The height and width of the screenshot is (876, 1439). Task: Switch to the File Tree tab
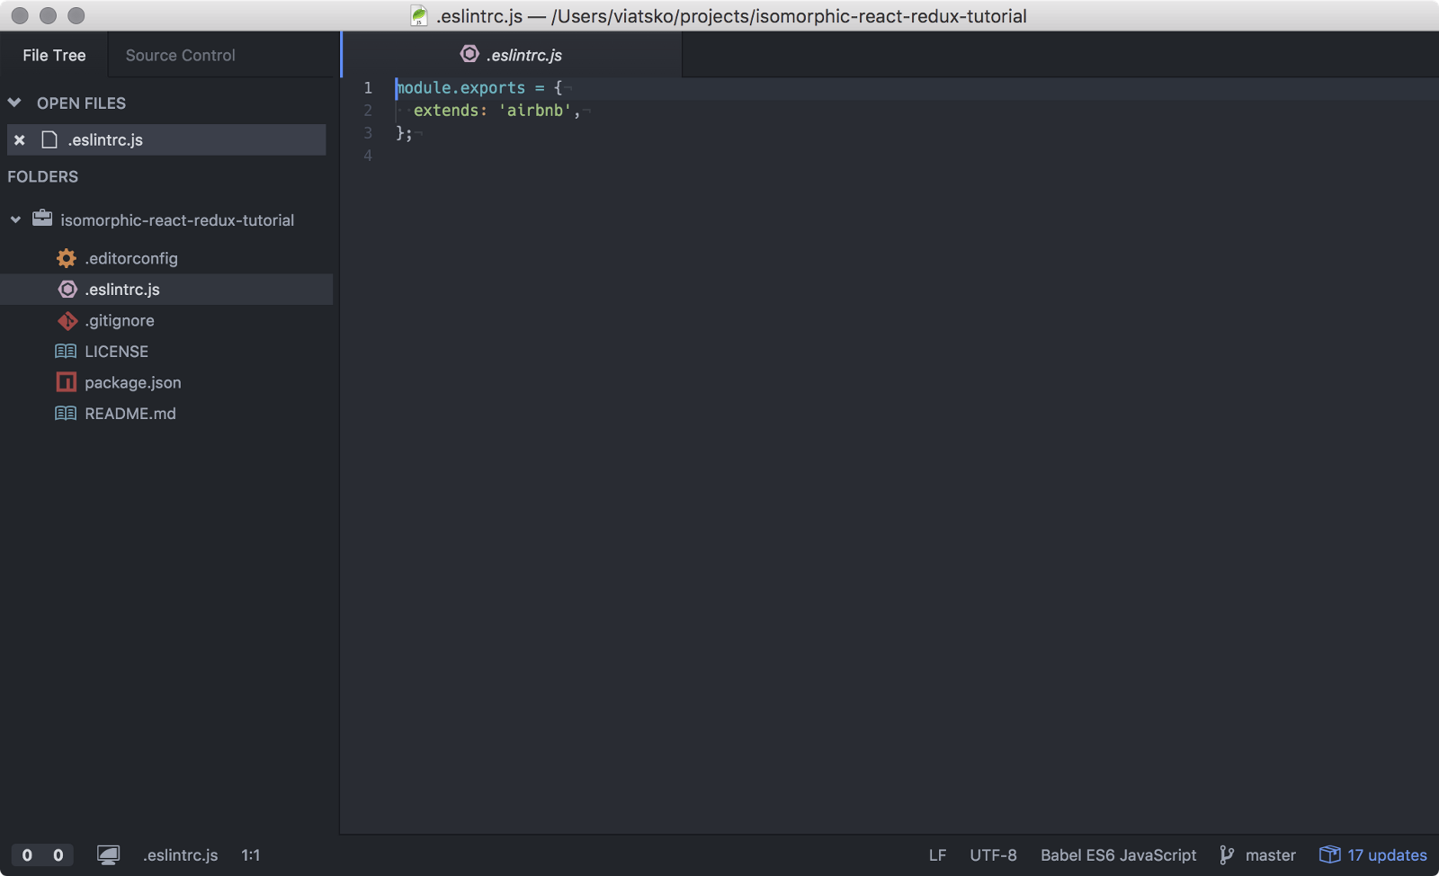(x=54, y=55)
